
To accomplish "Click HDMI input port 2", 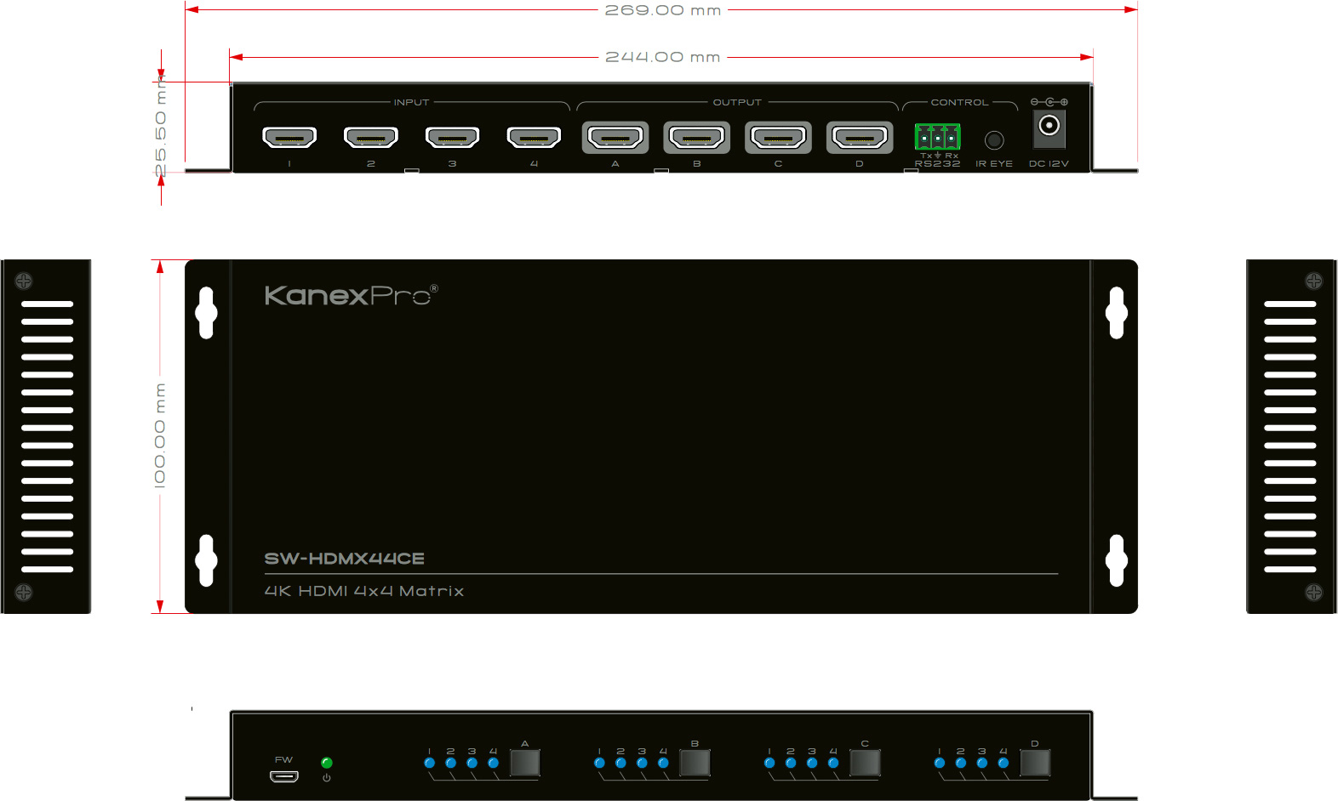I will click(371, 137).
